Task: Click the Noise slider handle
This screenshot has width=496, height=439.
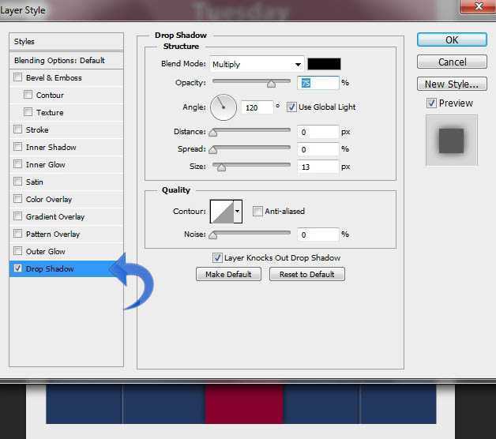Action: click(x=213, y=235)
